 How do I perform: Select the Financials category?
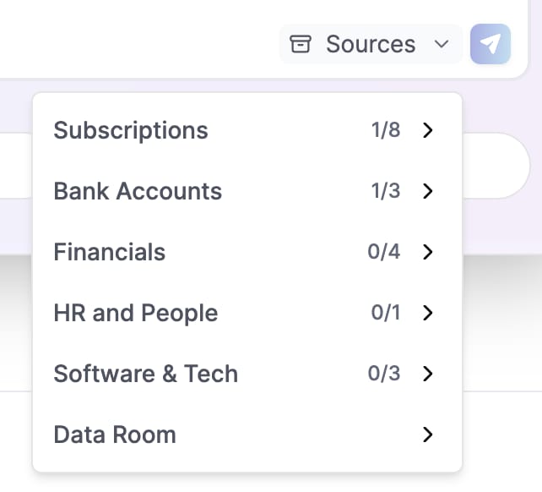(x=247, y=252)
